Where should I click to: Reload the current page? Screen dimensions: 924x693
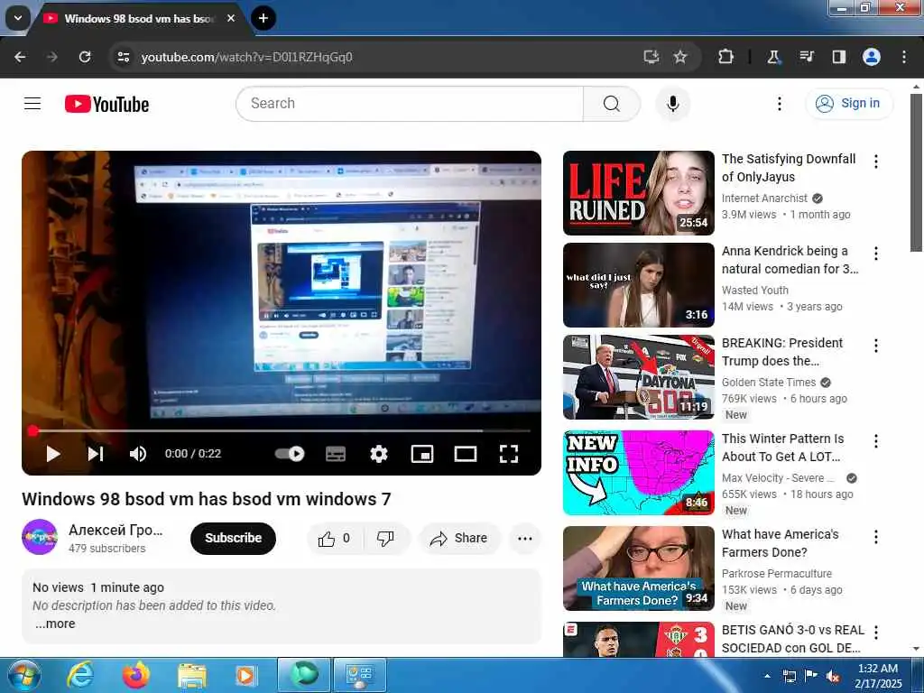coord(85,57)
